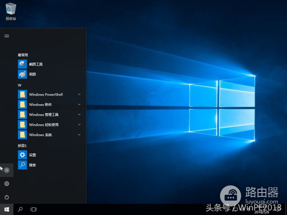This screenshot has height=215, width=287.
Task: Click the W letter group header
Action: click(20, 85)
